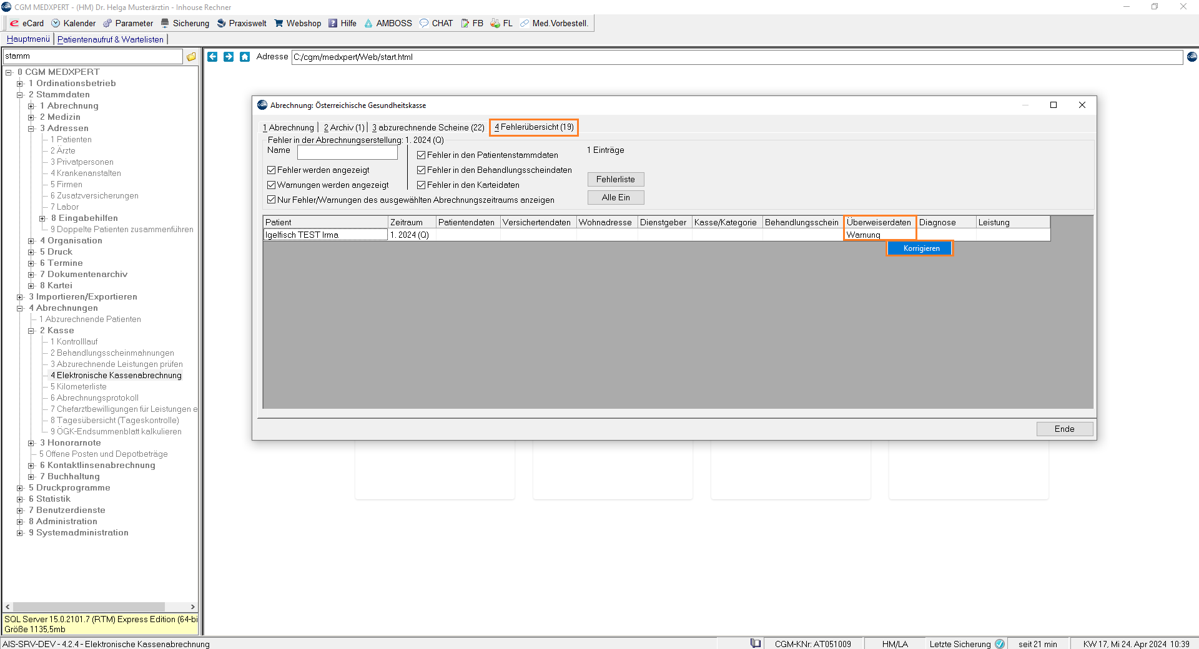Switch to 1 Abrechnung tab
This screenshot has width=1199, height=649.
[x=289, y=127]
